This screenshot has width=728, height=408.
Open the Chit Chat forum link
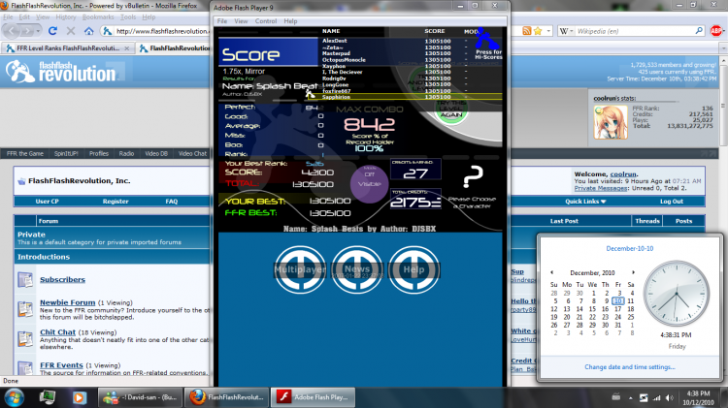[x=57, y=332]
